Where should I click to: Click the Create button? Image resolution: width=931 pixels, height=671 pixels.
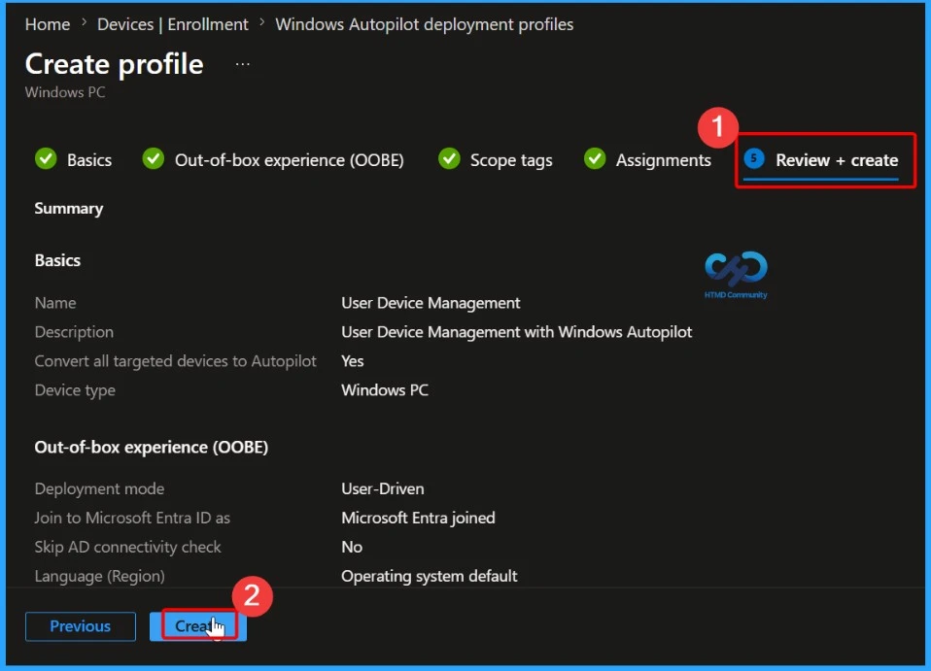point(197,626)
